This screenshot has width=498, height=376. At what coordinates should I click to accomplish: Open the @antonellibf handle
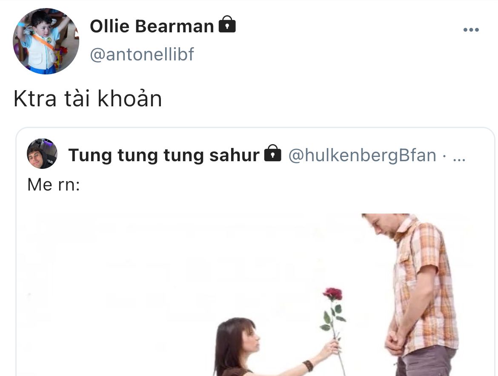click(x=142, y=54)
